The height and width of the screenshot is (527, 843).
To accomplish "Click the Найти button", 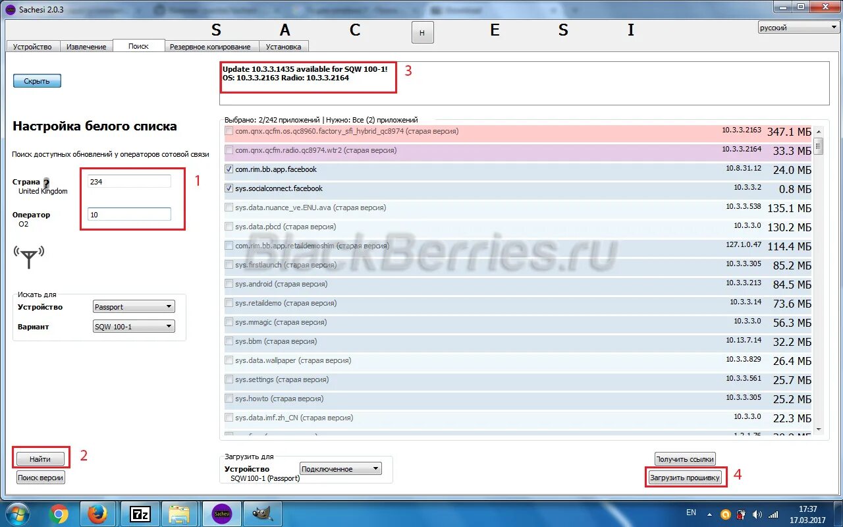I will [x=40, y=459].
